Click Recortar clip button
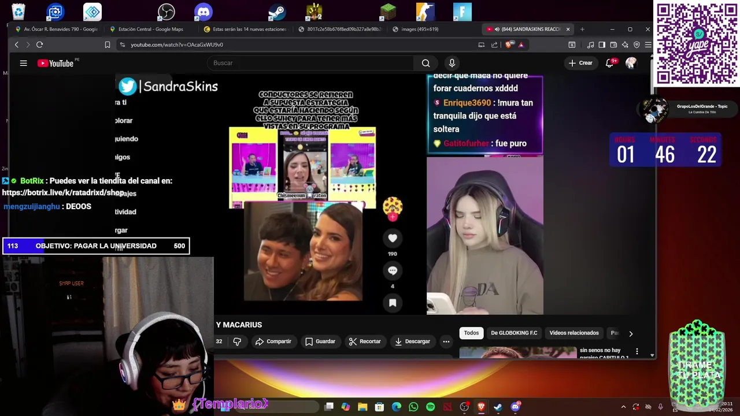Screen dimensions: 740x416 click(365, 341)
